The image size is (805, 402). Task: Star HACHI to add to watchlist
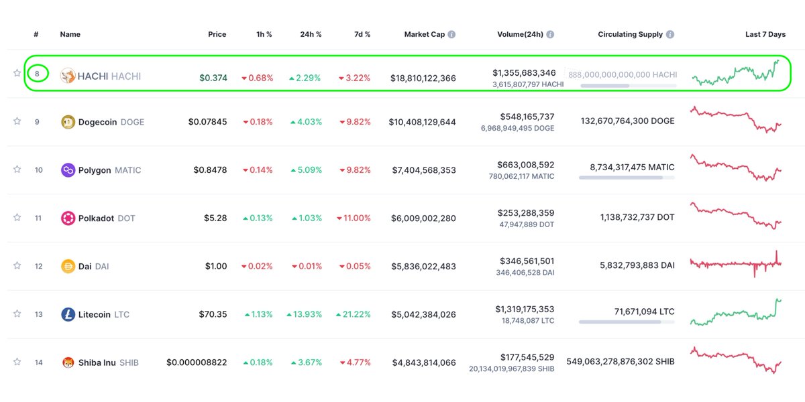tap(17, 74)
